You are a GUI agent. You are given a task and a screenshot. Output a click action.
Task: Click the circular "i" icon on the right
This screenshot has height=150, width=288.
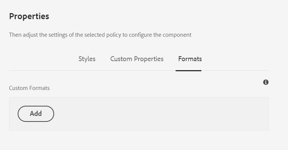(x=266, y=82)
